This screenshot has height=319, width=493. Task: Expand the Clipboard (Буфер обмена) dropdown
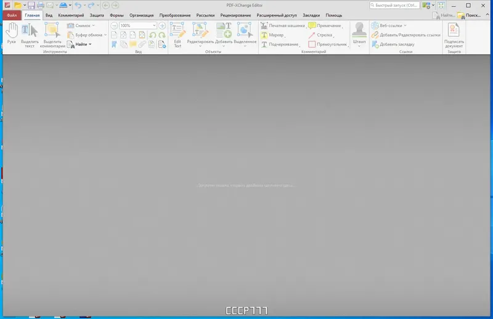[105, 35]
